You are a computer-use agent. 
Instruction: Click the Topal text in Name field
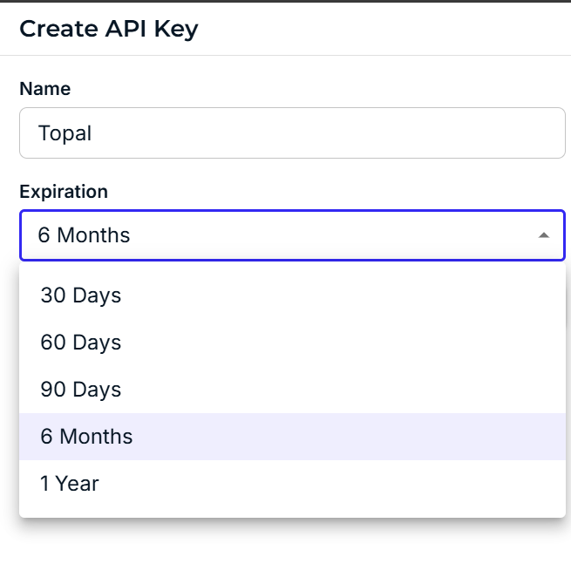pos(65,133)
